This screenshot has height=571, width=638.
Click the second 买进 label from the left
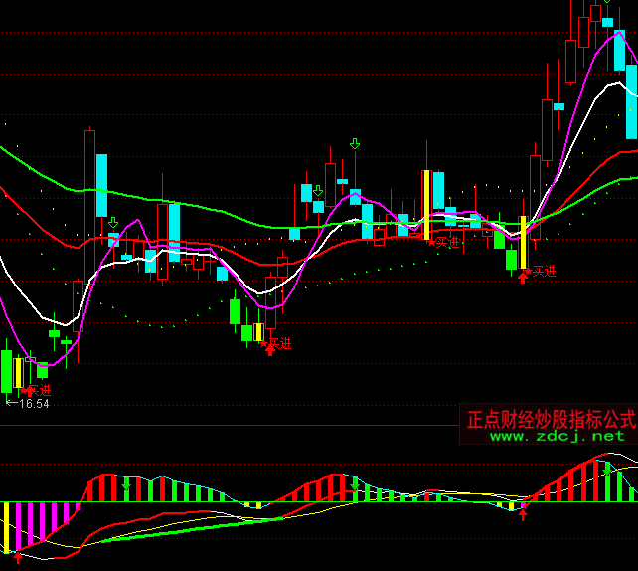280,344
